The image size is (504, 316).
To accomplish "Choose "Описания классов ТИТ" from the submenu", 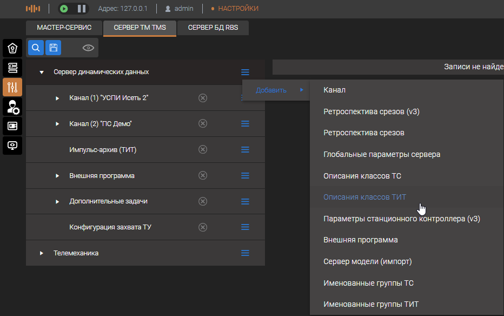I will [364, 197].
